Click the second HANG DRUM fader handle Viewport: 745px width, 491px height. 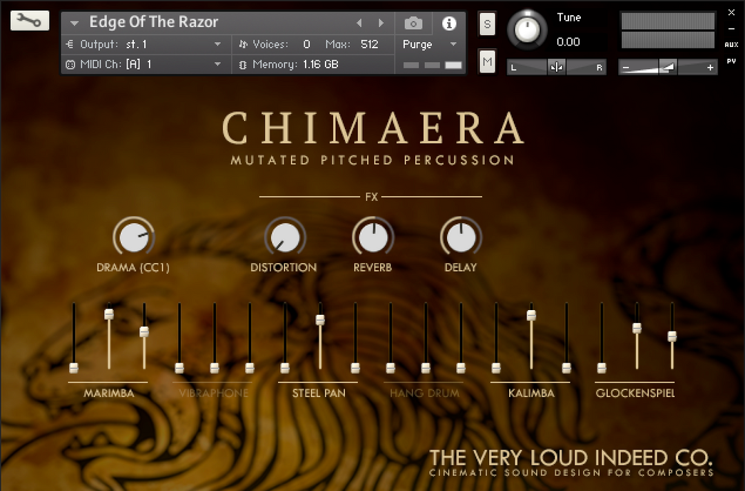coord(426,368)
